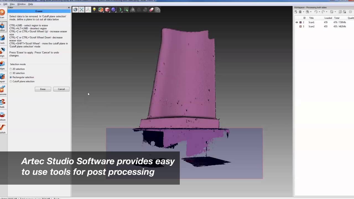Click the grey smoothing brush icon
The width and height of the screenshot is (354, 199).
pos(158,10)
